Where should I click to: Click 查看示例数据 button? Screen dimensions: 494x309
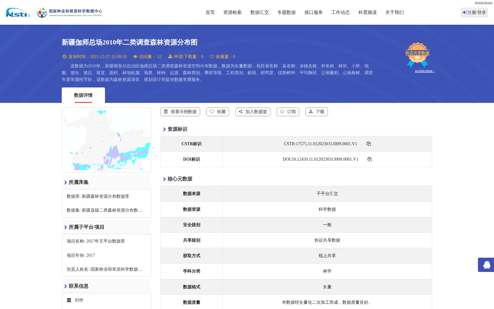[x=180, y=112]
